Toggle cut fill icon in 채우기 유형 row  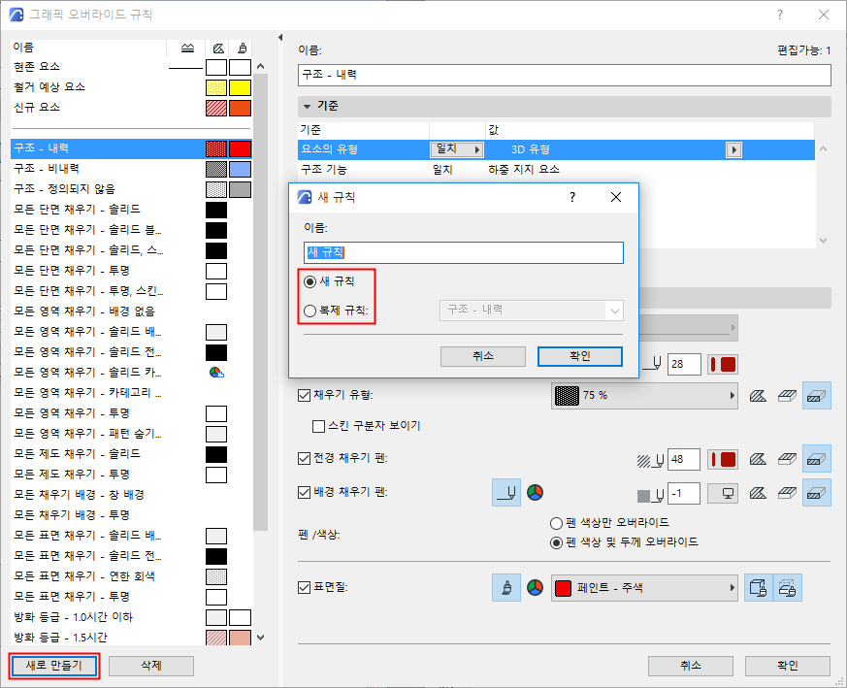click(816, 396)
